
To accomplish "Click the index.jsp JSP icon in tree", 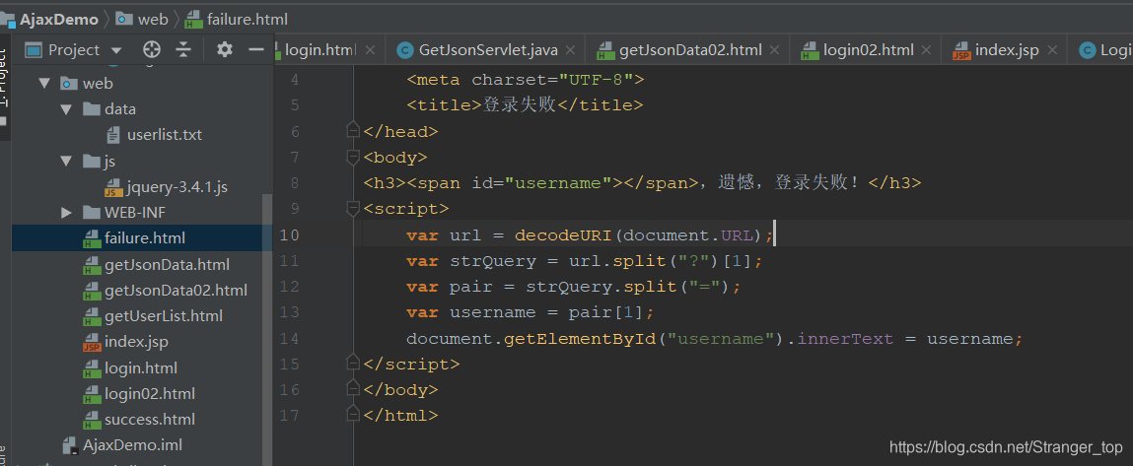I will [x=92, y=343].
